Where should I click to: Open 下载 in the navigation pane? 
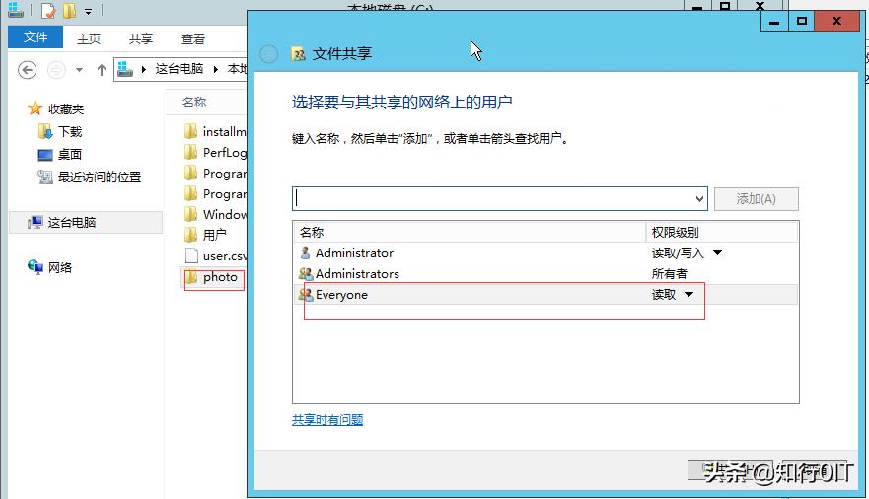point(70,132)
